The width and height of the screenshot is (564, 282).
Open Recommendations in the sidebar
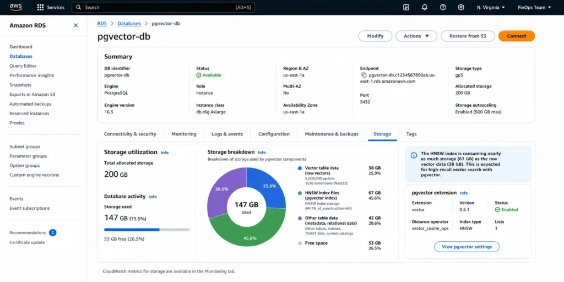point(28,233)
